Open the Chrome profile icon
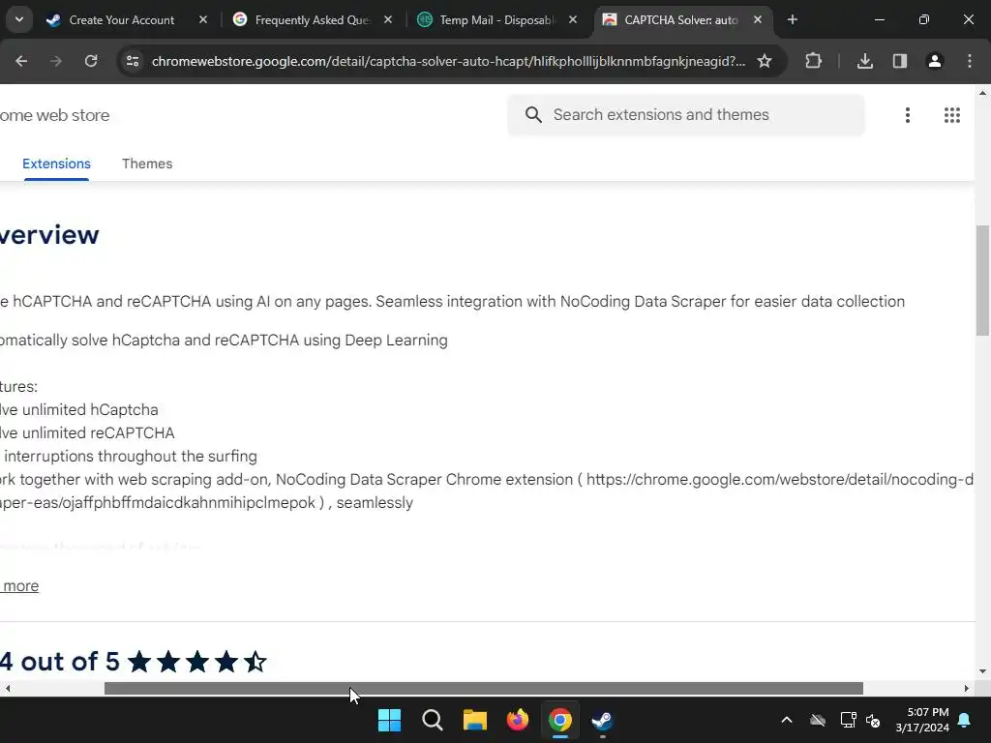This screenshot has height=743, width=991. (x=935, y=61)
